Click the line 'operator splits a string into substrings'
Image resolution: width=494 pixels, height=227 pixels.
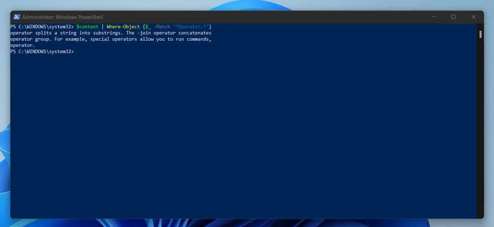(x=111, y=33)
